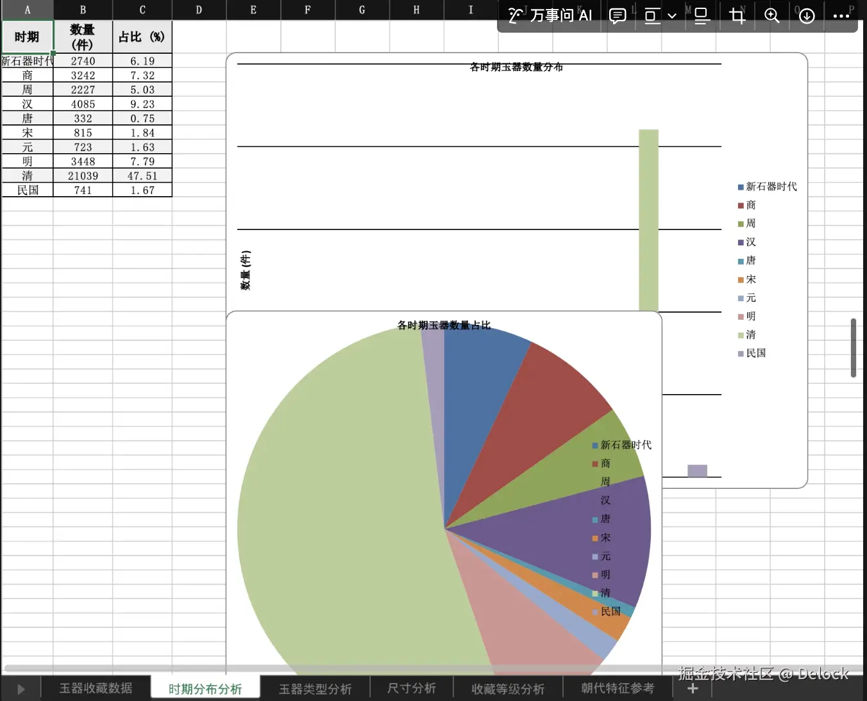Click the 汉 cell in the table
Screen dimensions: 867x701
click(27, 104)
